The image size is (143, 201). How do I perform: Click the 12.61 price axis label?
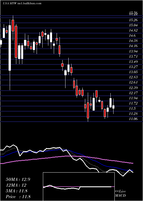(x=133, y=82)
